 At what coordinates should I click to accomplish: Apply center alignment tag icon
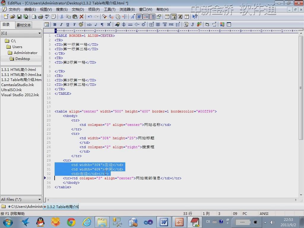pos(158,25)
